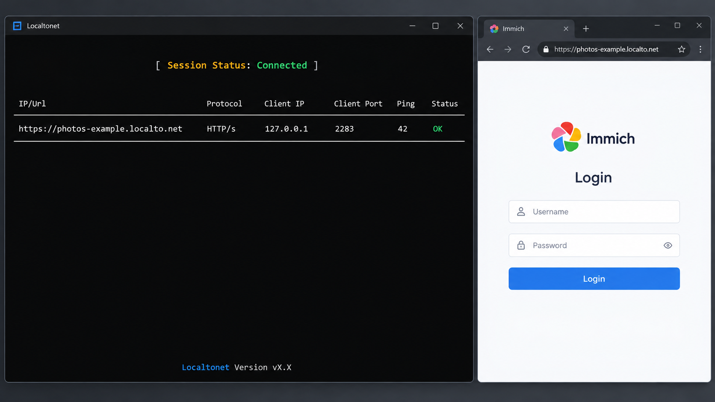Viewport: 715px width, 402px height.
Task: Click the Status column header
Action: pyautogui.click(x=444, y=104)
